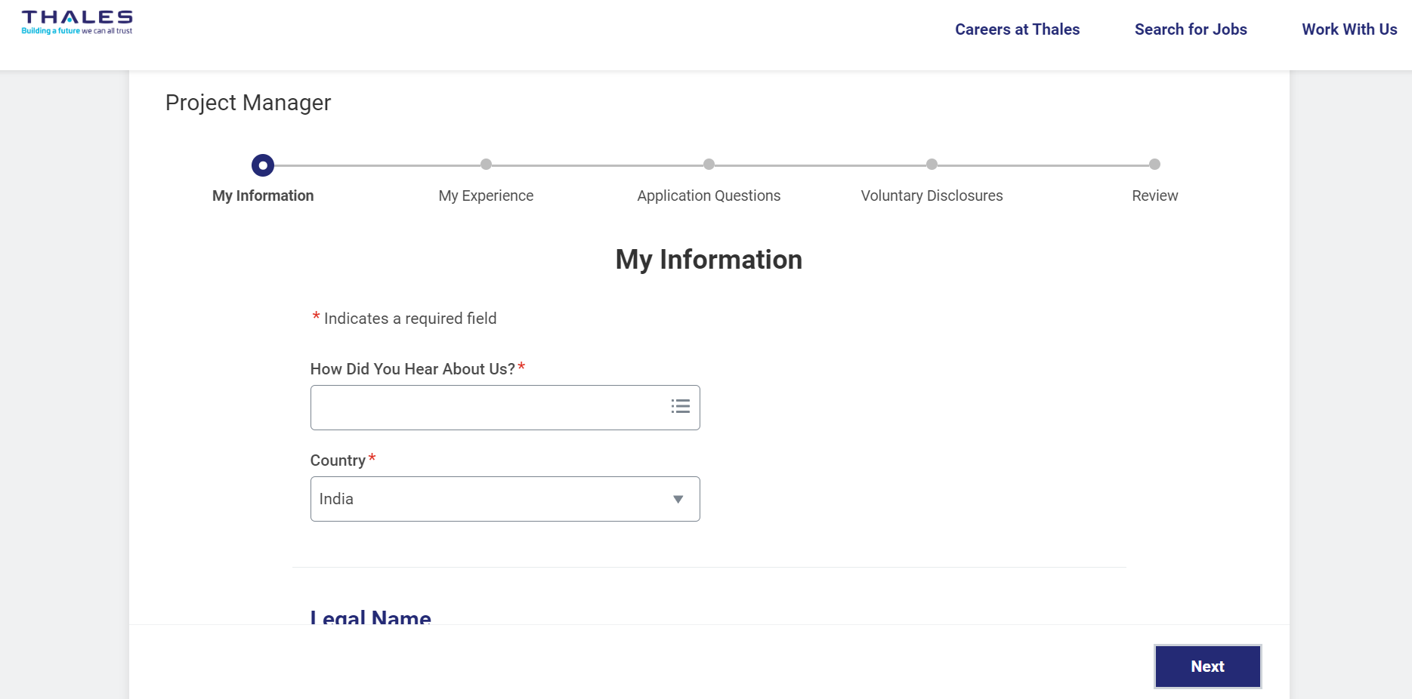Screen dimensions: 1412x699
Task: Click the Review step label
Action: pos(1154,196)
